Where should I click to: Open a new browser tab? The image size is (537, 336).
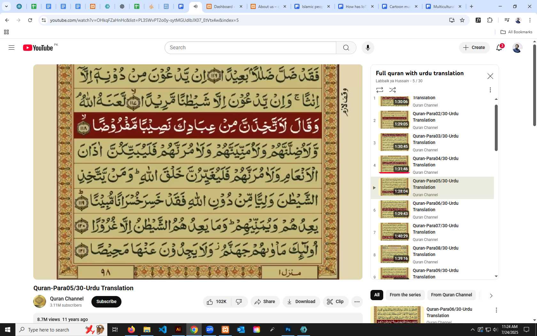tap(471, 6)
